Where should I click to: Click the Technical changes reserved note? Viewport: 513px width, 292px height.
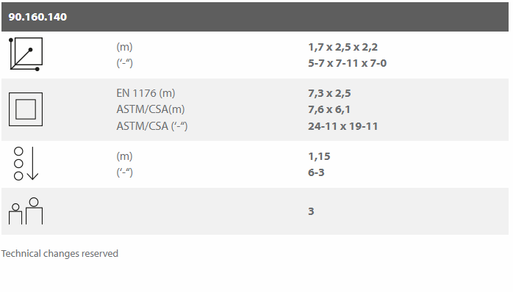tap(60, 254)
